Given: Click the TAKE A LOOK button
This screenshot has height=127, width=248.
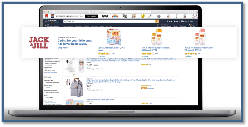Looking at the screenshot, I should click(91, 16).
